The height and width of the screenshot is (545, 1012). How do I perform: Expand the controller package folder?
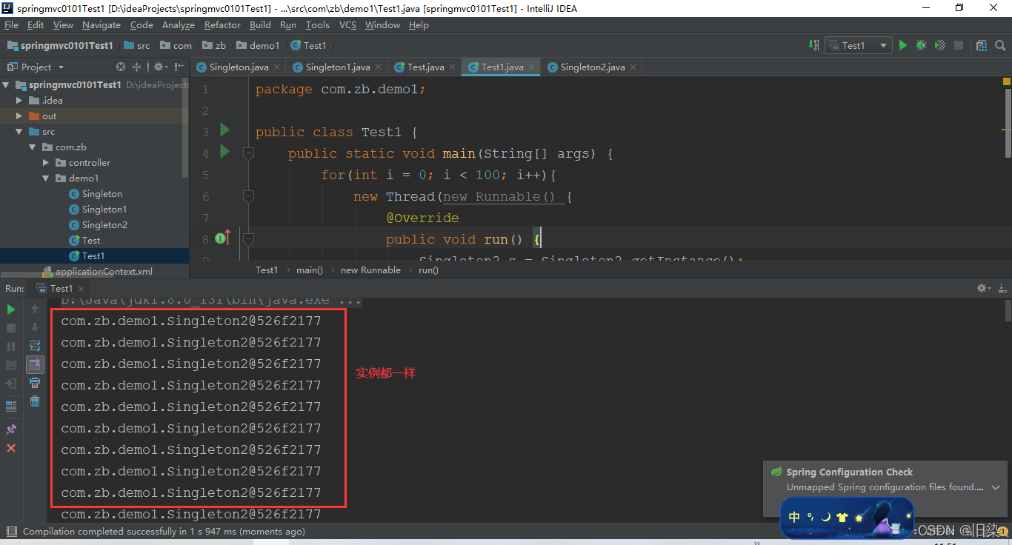46,163
